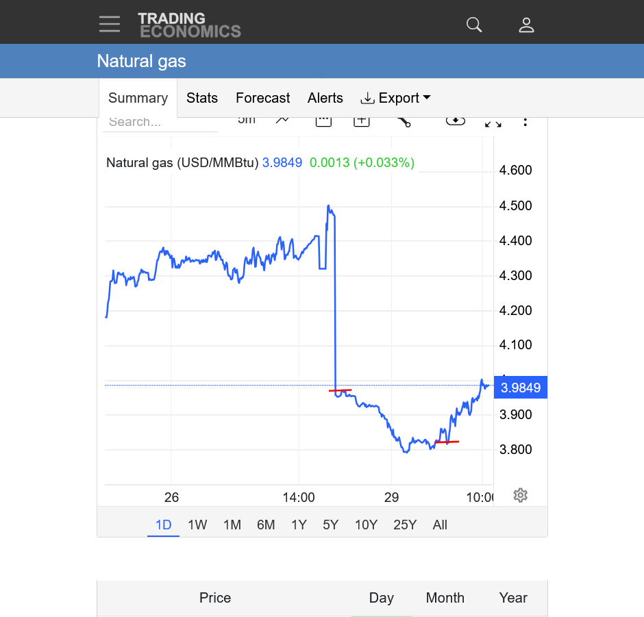Click the Trading Economics logo
The width and height of the screenshot is (644, 617).
point(189,25)
